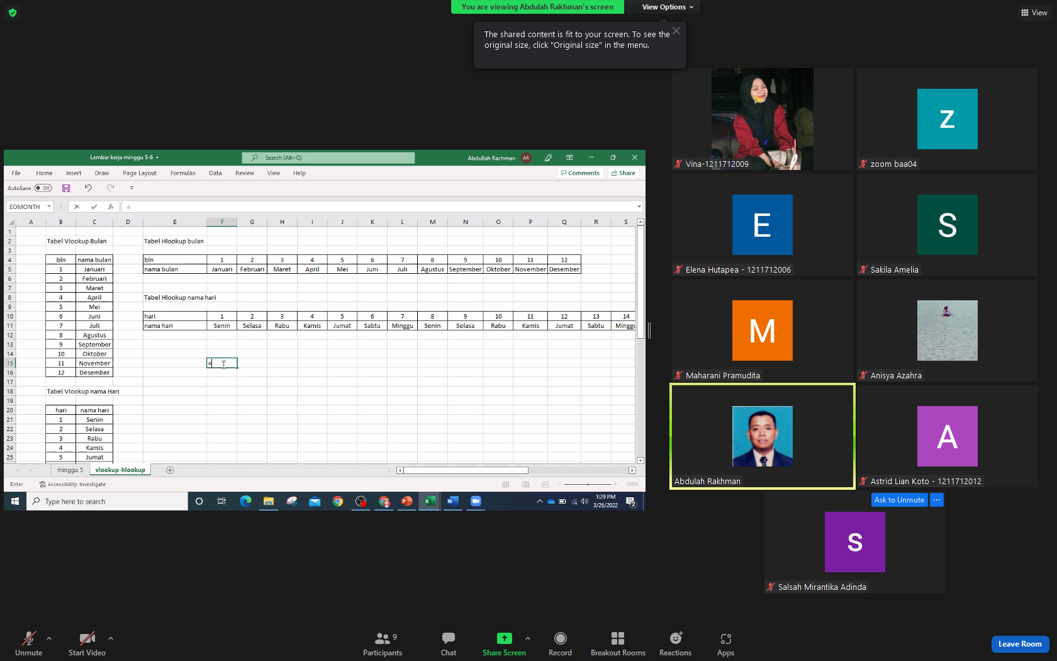Open the Formulas ribbon tab

tap(183, 173)
